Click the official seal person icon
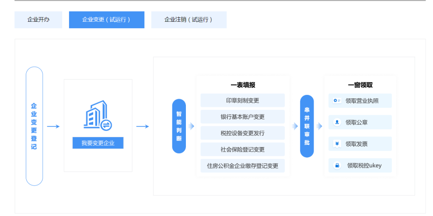Screen dimensions: 433x216 [x=337, y=122]
